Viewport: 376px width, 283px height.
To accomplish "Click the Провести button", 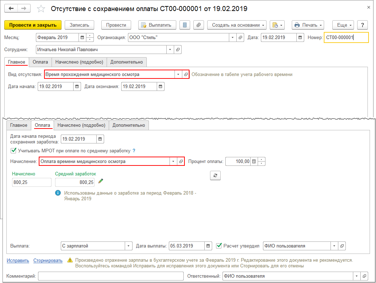I will tap(116, 25).
